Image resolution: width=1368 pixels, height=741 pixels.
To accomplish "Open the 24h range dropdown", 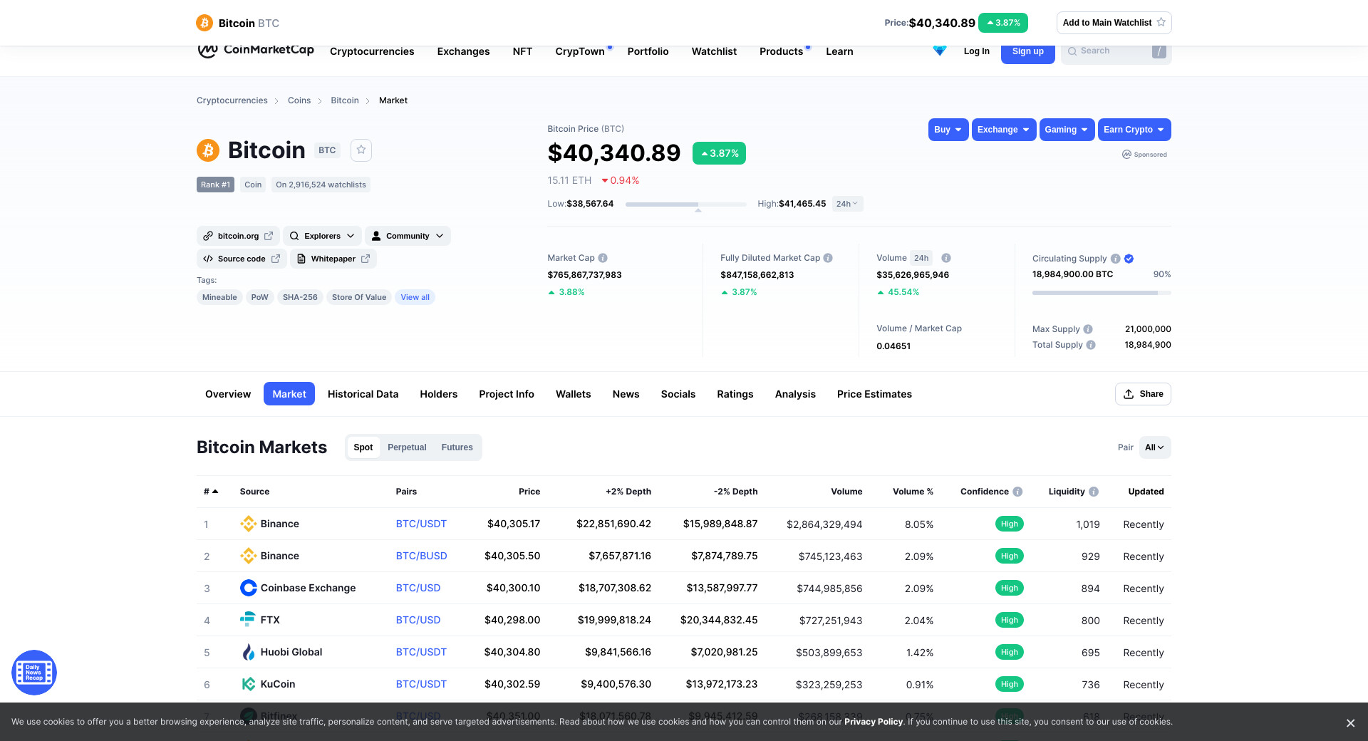I will pyautogui.click(x=847, y=204).
